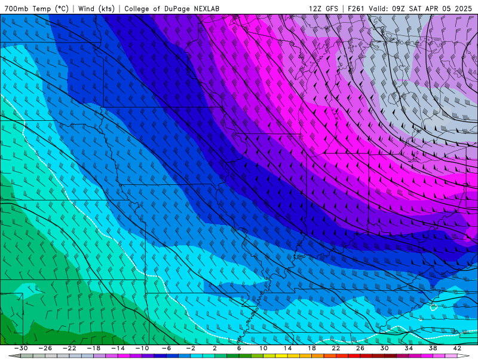
Task: Click the dark green swatch below the 6 label
Action: 232,355
